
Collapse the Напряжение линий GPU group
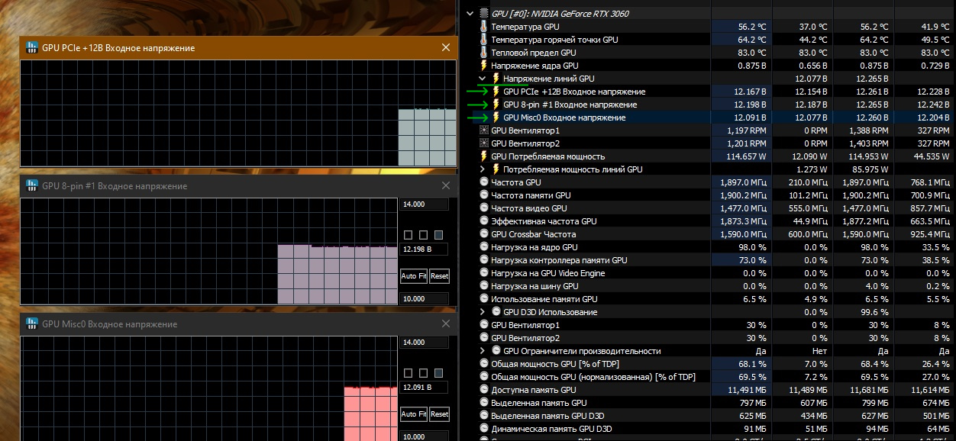[x=483, y=79]
